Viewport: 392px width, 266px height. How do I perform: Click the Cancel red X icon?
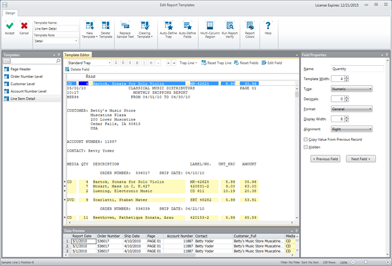click(24, 26)
